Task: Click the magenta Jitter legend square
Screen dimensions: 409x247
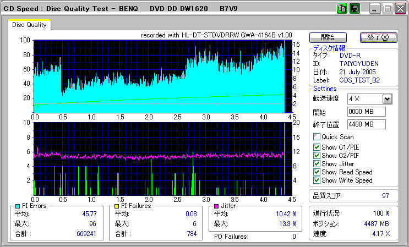Action: 217,206
